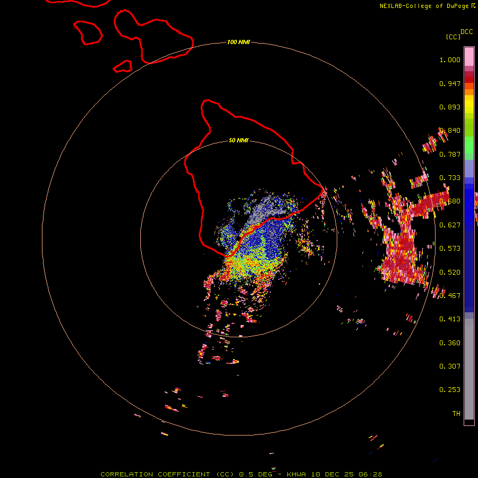
Task: Click the 06:28 timestamp in the caption
Action: pos(370,474)
